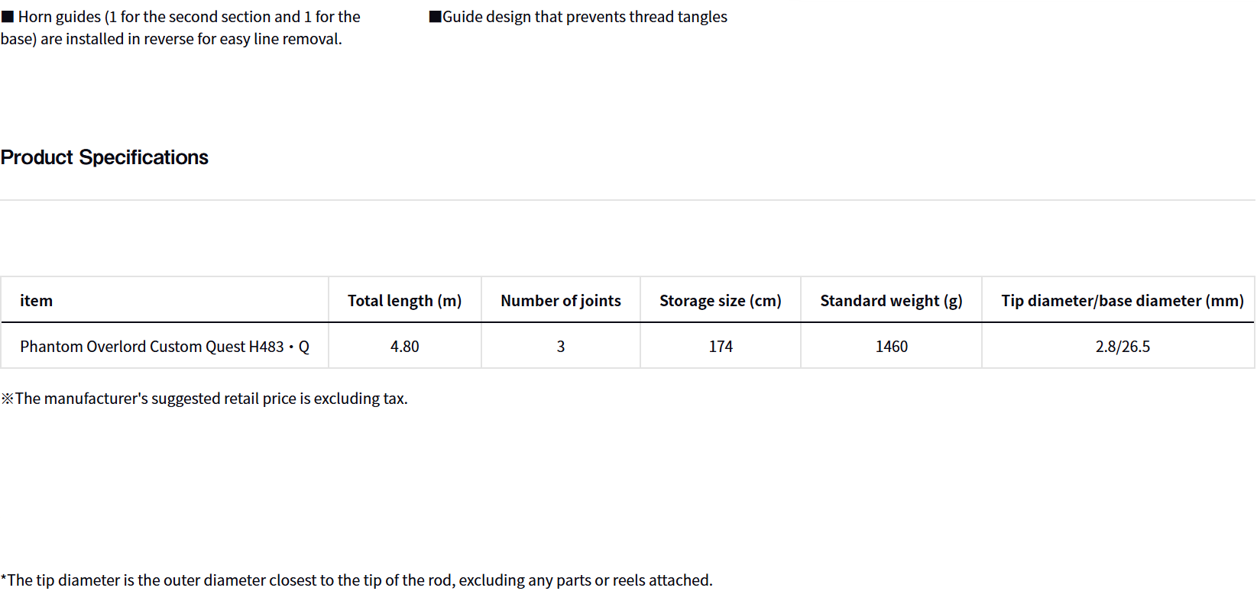Click the black square bullet before Horn guides
Viewport: 1257px width, 604px height.
[x=8, y=17]
